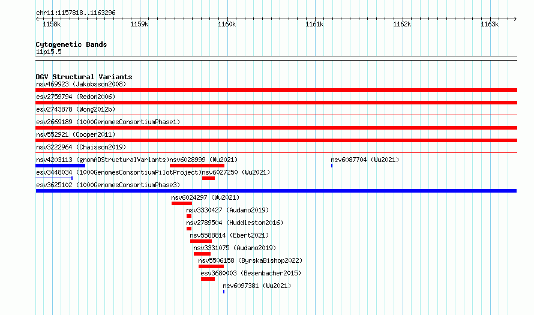The width and height of the screenshot is (534, 315).
Task: Click the red bar below esv3680003
Action: [208, 279]
